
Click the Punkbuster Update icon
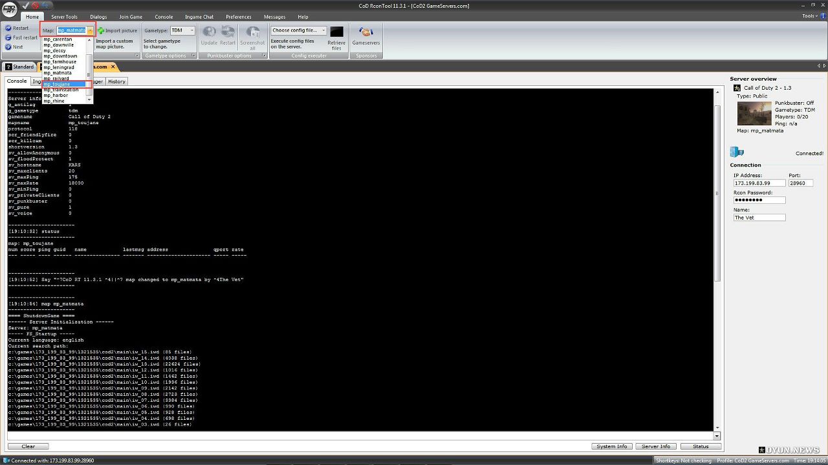209,31
